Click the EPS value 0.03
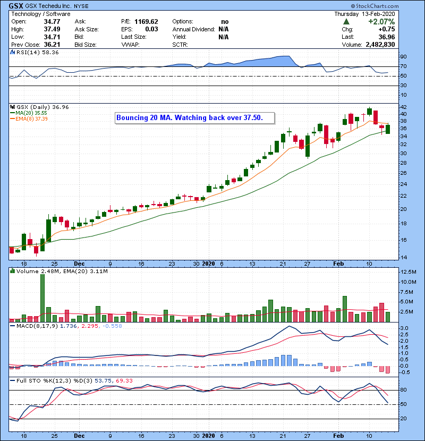Viewport: 425px width, 441px height. [151, 29]
